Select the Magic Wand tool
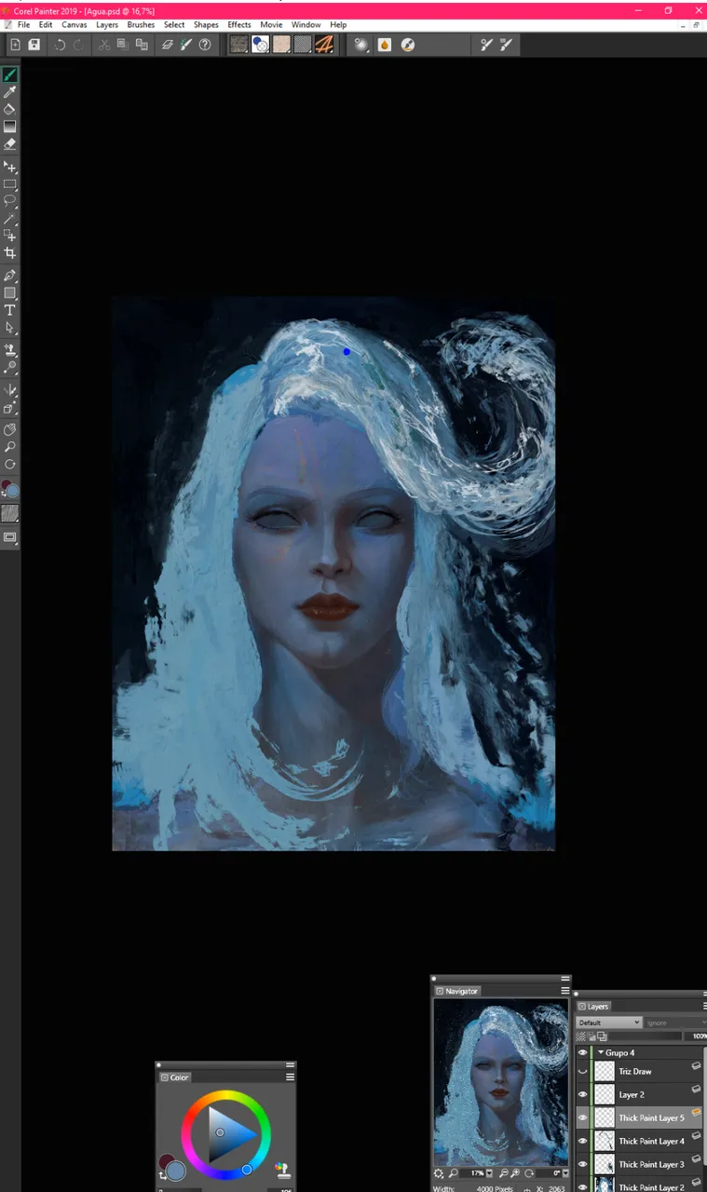The image size is (707, 1192). coord(10,219)
